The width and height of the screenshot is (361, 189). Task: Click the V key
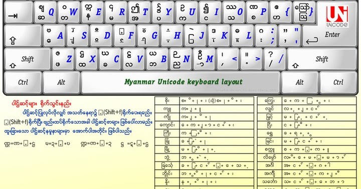tap(134, 59)
